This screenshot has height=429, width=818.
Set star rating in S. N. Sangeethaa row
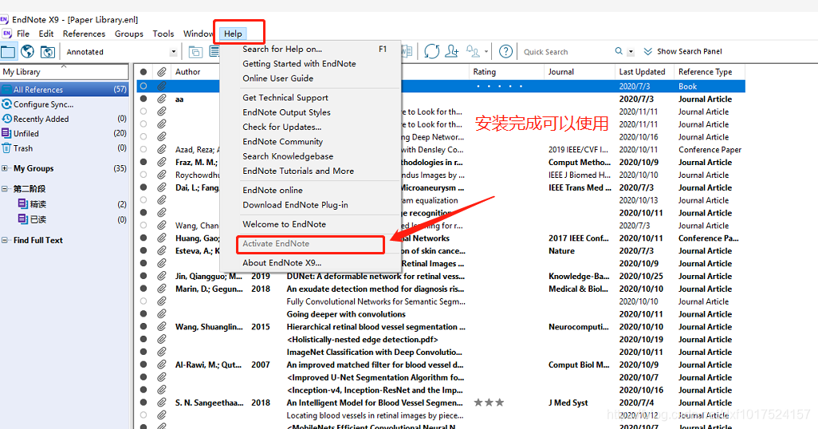tap(489, 403)
